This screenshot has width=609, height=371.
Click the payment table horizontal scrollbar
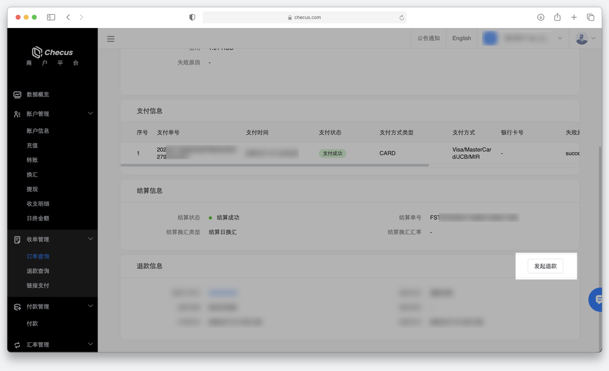[275, 165]
